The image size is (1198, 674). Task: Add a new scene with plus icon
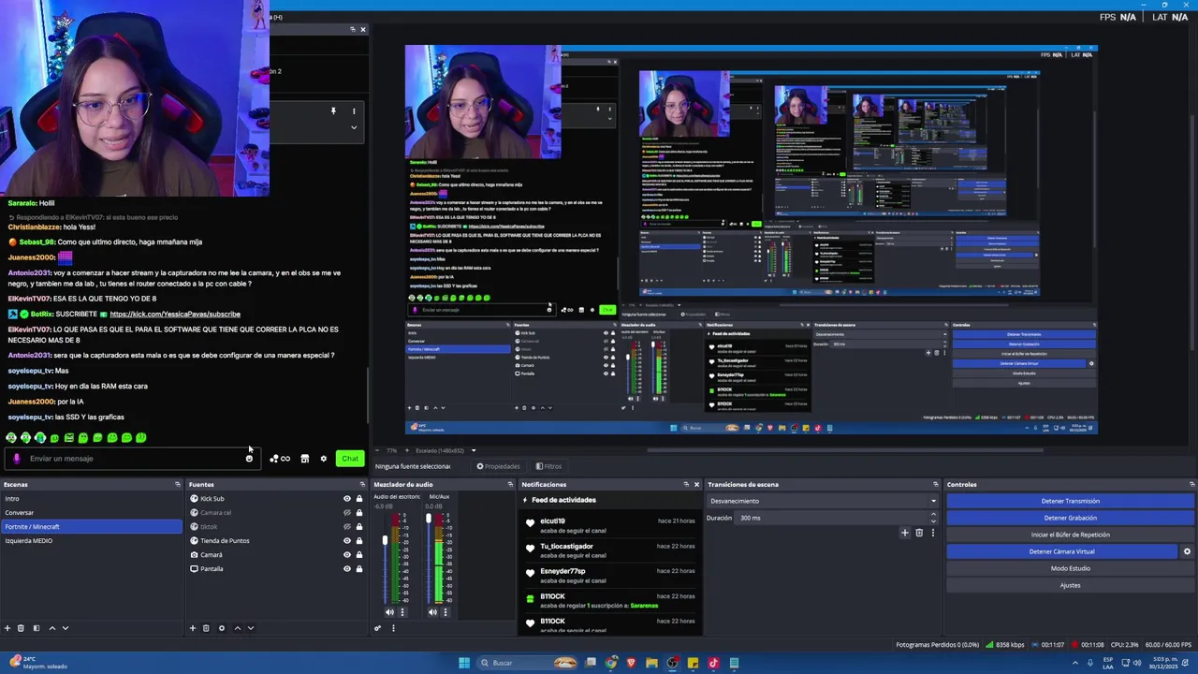pos(7,628)
